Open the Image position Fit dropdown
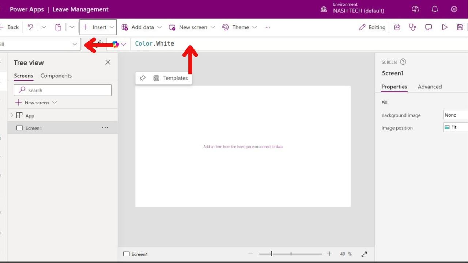 coord(455,127)
